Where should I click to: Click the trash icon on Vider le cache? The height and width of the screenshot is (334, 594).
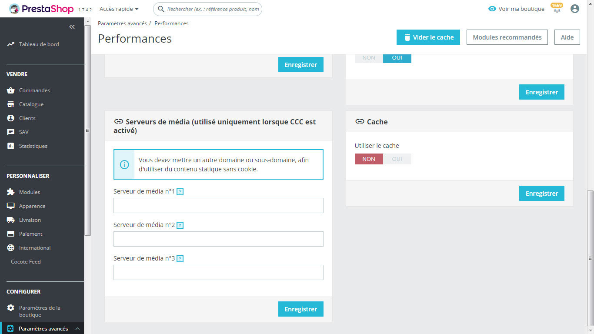coord(407,37)
